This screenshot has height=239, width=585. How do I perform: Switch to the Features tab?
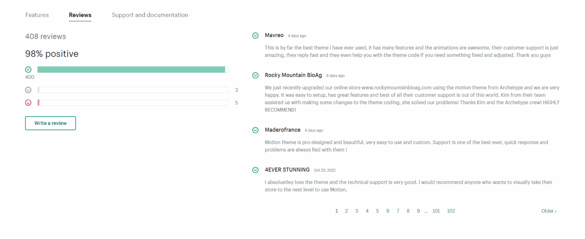(37, 15)
